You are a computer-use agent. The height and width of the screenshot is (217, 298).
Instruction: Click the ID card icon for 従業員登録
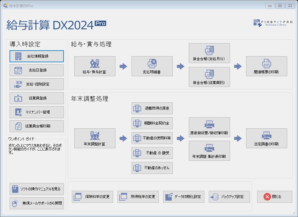click(x=18, y=98)
